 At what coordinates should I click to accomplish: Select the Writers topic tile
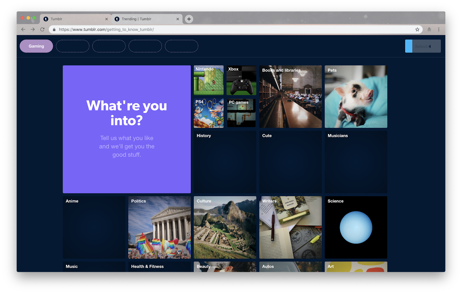click(290, 227)
